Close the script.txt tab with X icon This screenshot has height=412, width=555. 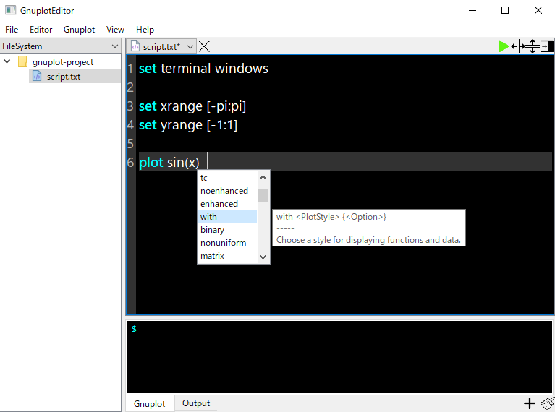click(x=204, y=46)
